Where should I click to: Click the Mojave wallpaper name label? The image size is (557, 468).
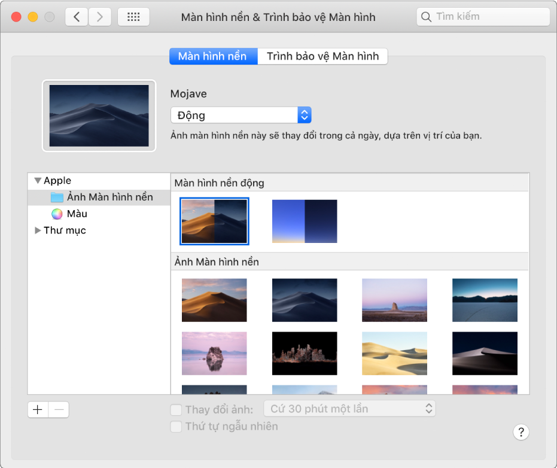tap(188, 94)
